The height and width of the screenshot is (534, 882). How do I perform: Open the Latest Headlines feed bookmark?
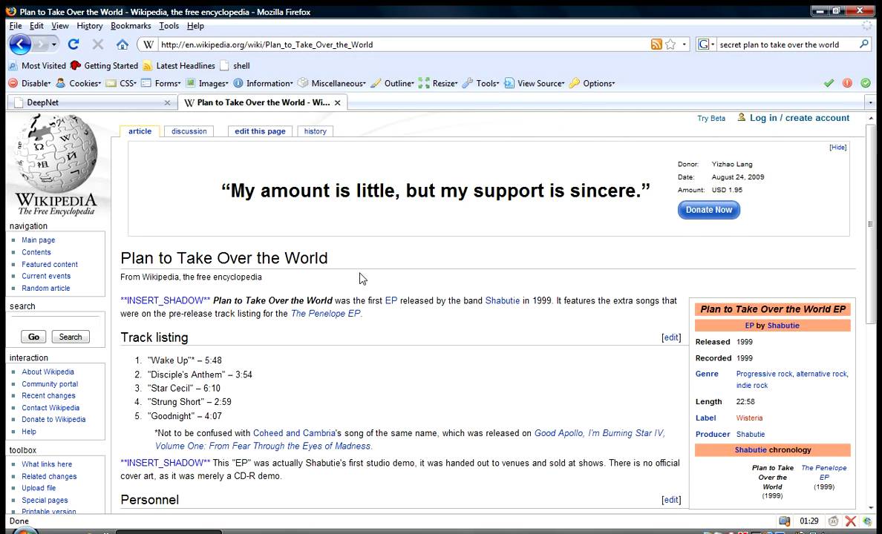179,66
